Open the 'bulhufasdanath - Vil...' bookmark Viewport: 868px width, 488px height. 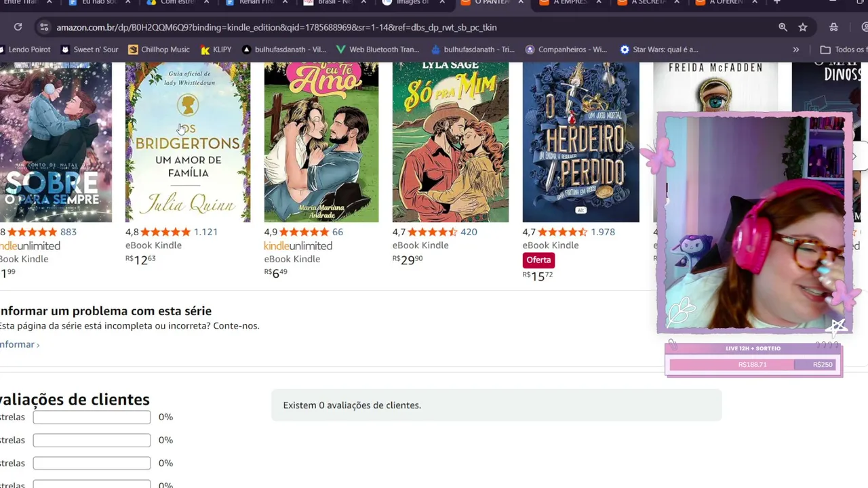284,49
